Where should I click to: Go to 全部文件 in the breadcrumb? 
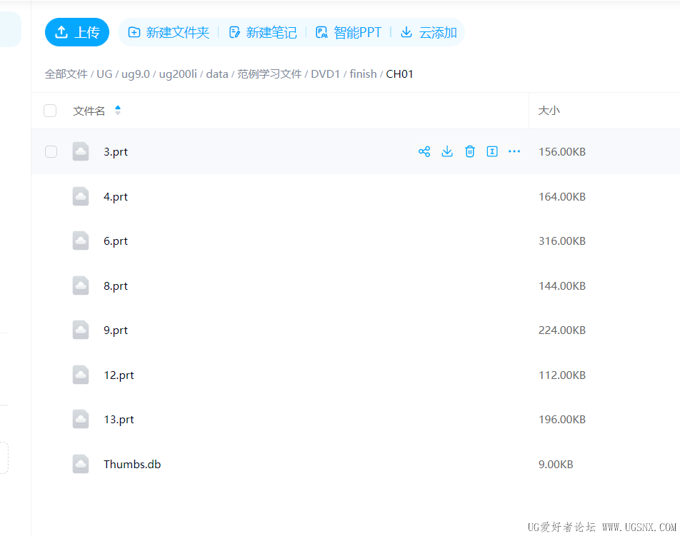click(66, 74)
